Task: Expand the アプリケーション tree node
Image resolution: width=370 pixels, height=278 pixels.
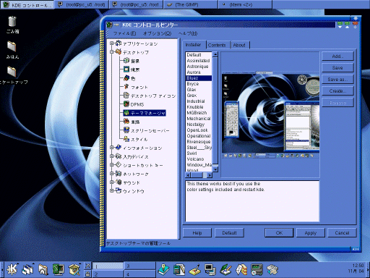Action: 112,43
